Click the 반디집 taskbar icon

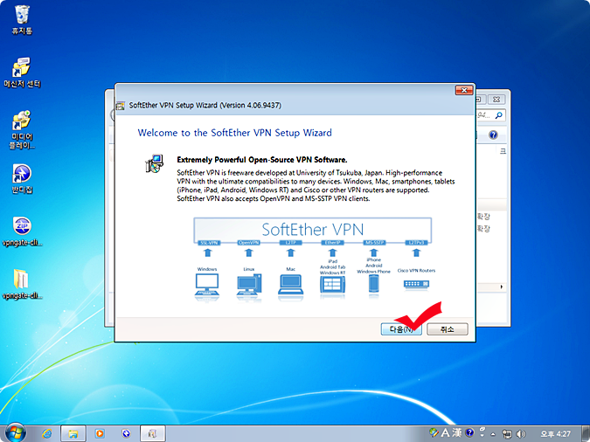(126, 434)
